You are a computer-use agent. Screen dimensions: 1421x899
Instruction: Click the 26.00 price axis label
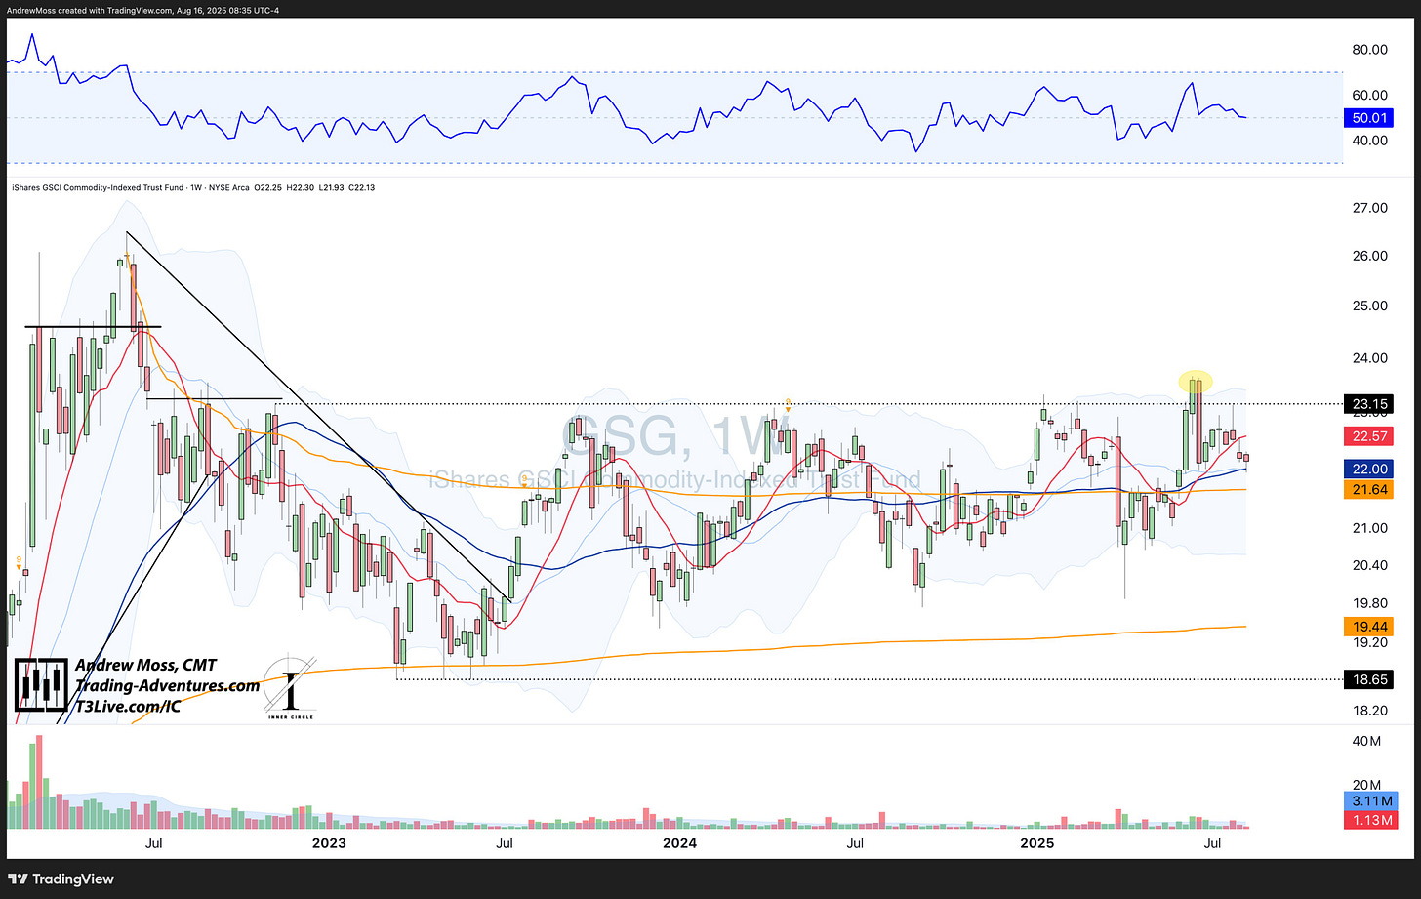[x=1372, y=256]
